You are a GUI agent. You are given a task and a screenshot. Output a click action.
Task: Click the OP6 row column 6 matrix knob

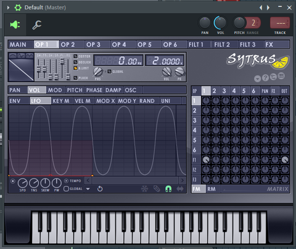pos(255,150)
